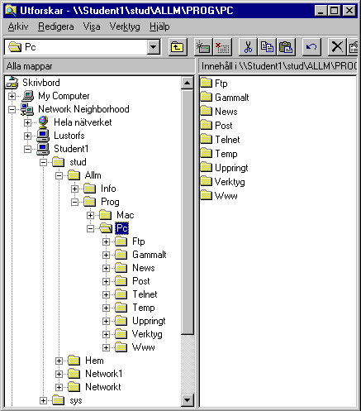Click the Map Network Drive icon
The height and width of the screenshot is (411, 361).
[x=203, y=47]
